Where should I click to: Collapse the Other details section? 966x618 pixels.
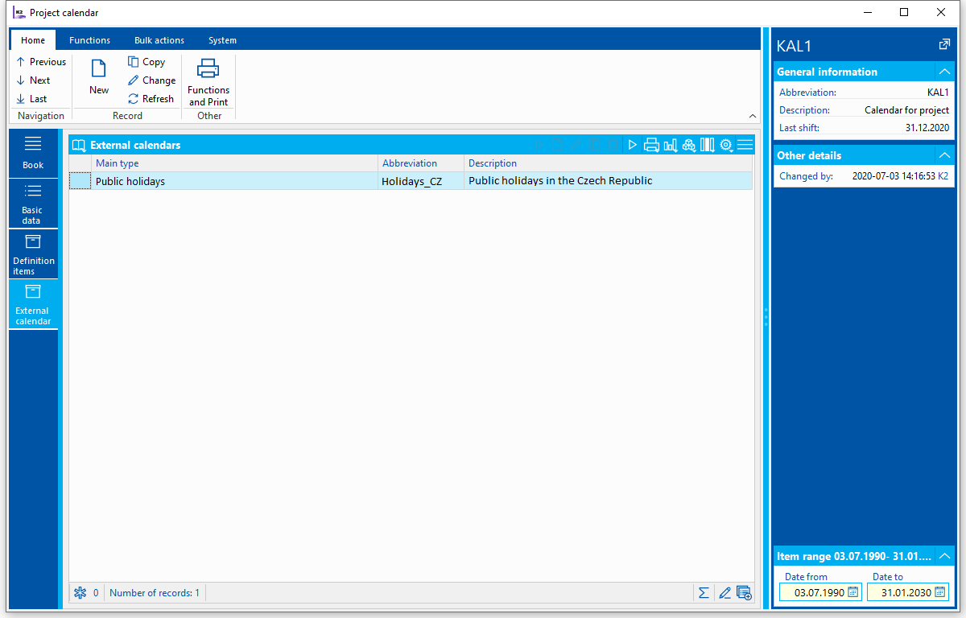[x=945, y=155]
